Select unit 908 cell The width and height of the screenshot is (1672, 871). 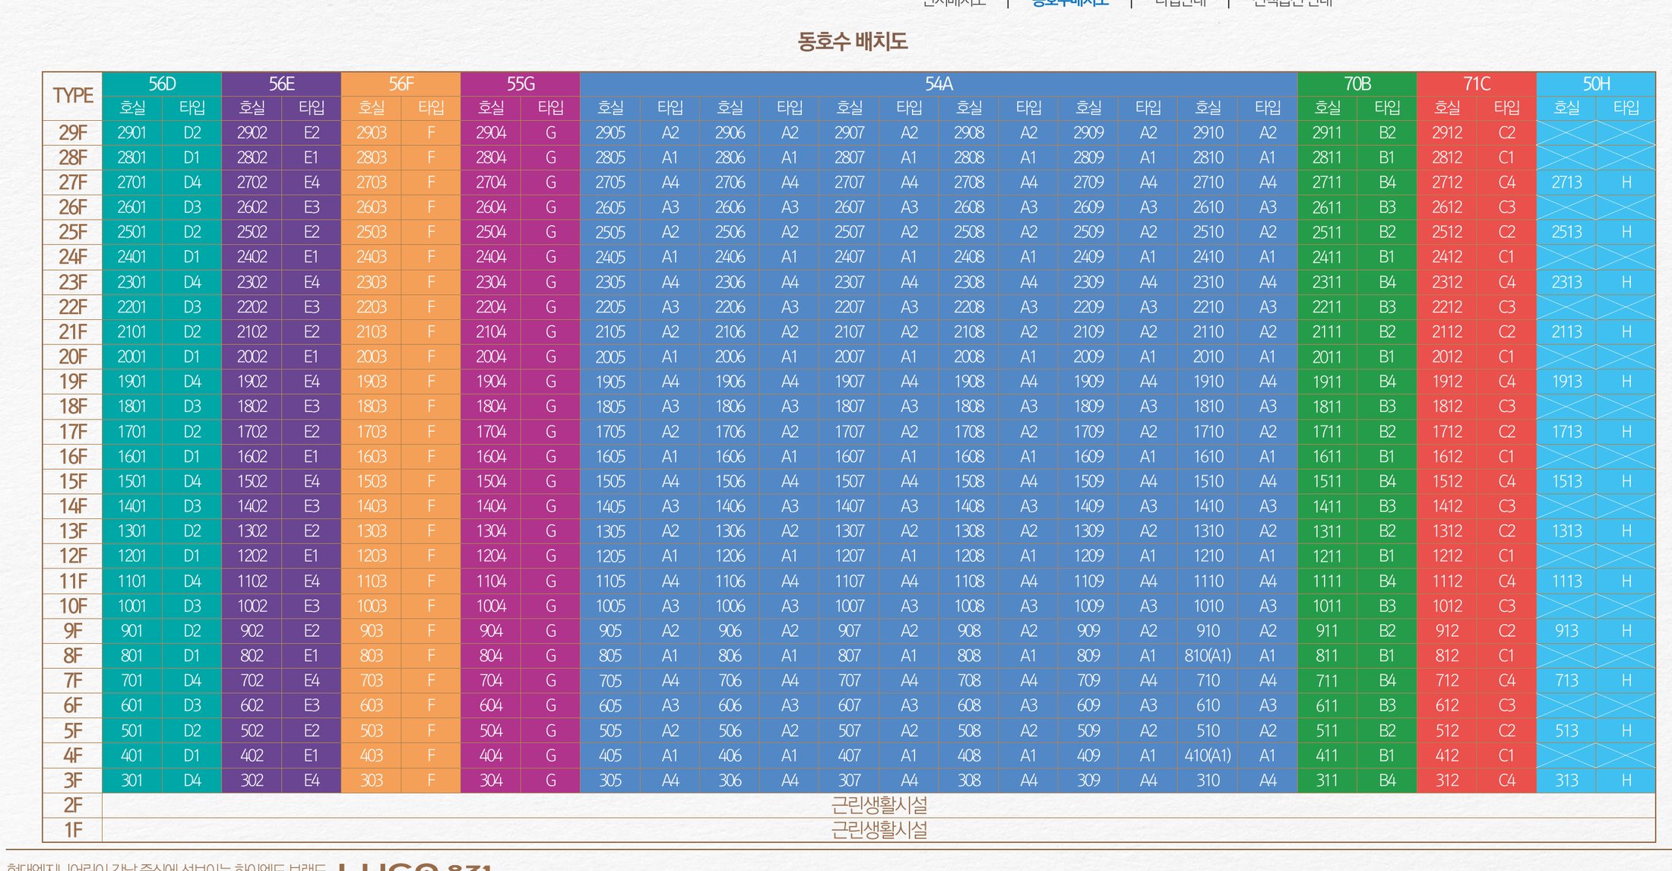(x=969, y=631)
